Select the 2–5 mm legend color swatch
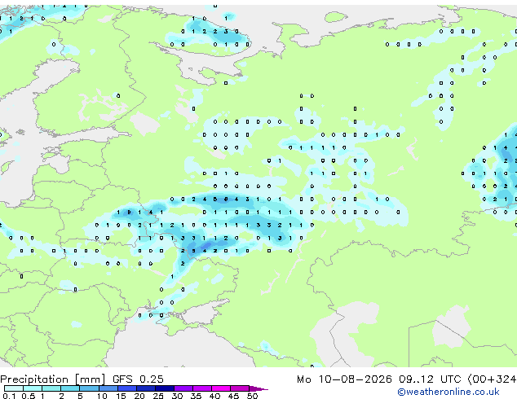The width and height of the screenshot is (517, 399). click(x=70, y=388)
